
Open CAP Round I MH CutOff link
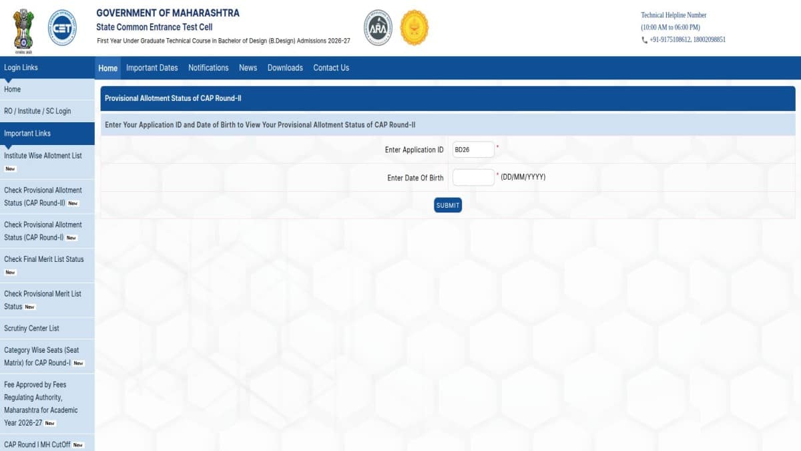coord(47,444)
